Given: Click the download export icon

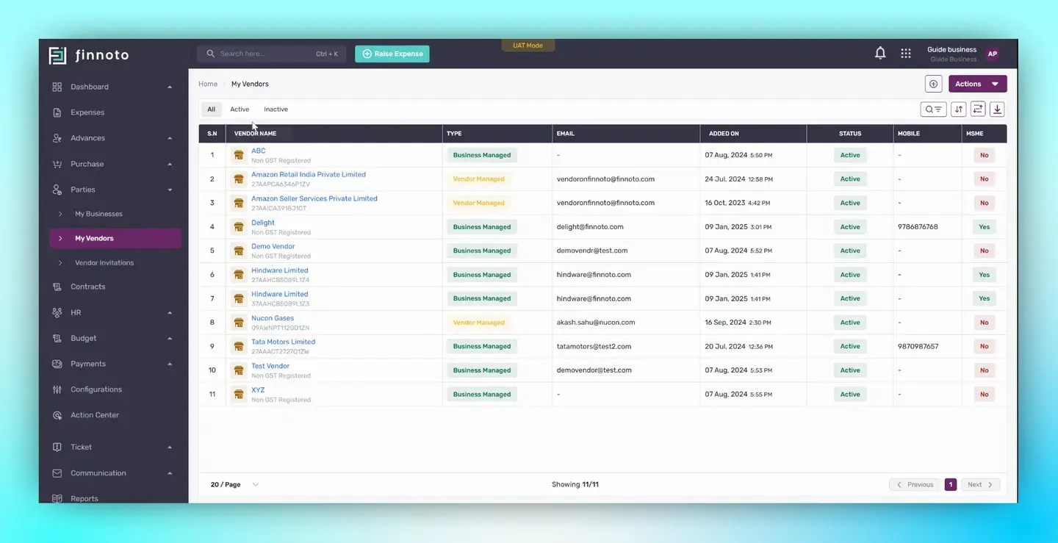Looking at the screenshot, I should pos(997,109).
